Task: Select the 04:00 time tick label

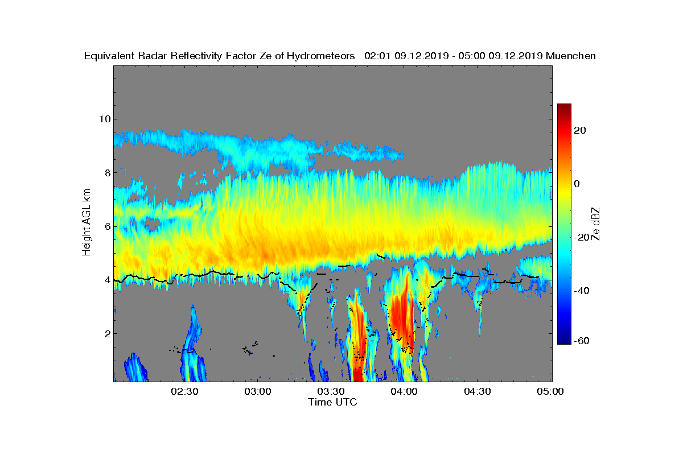Action: [404, 392]
